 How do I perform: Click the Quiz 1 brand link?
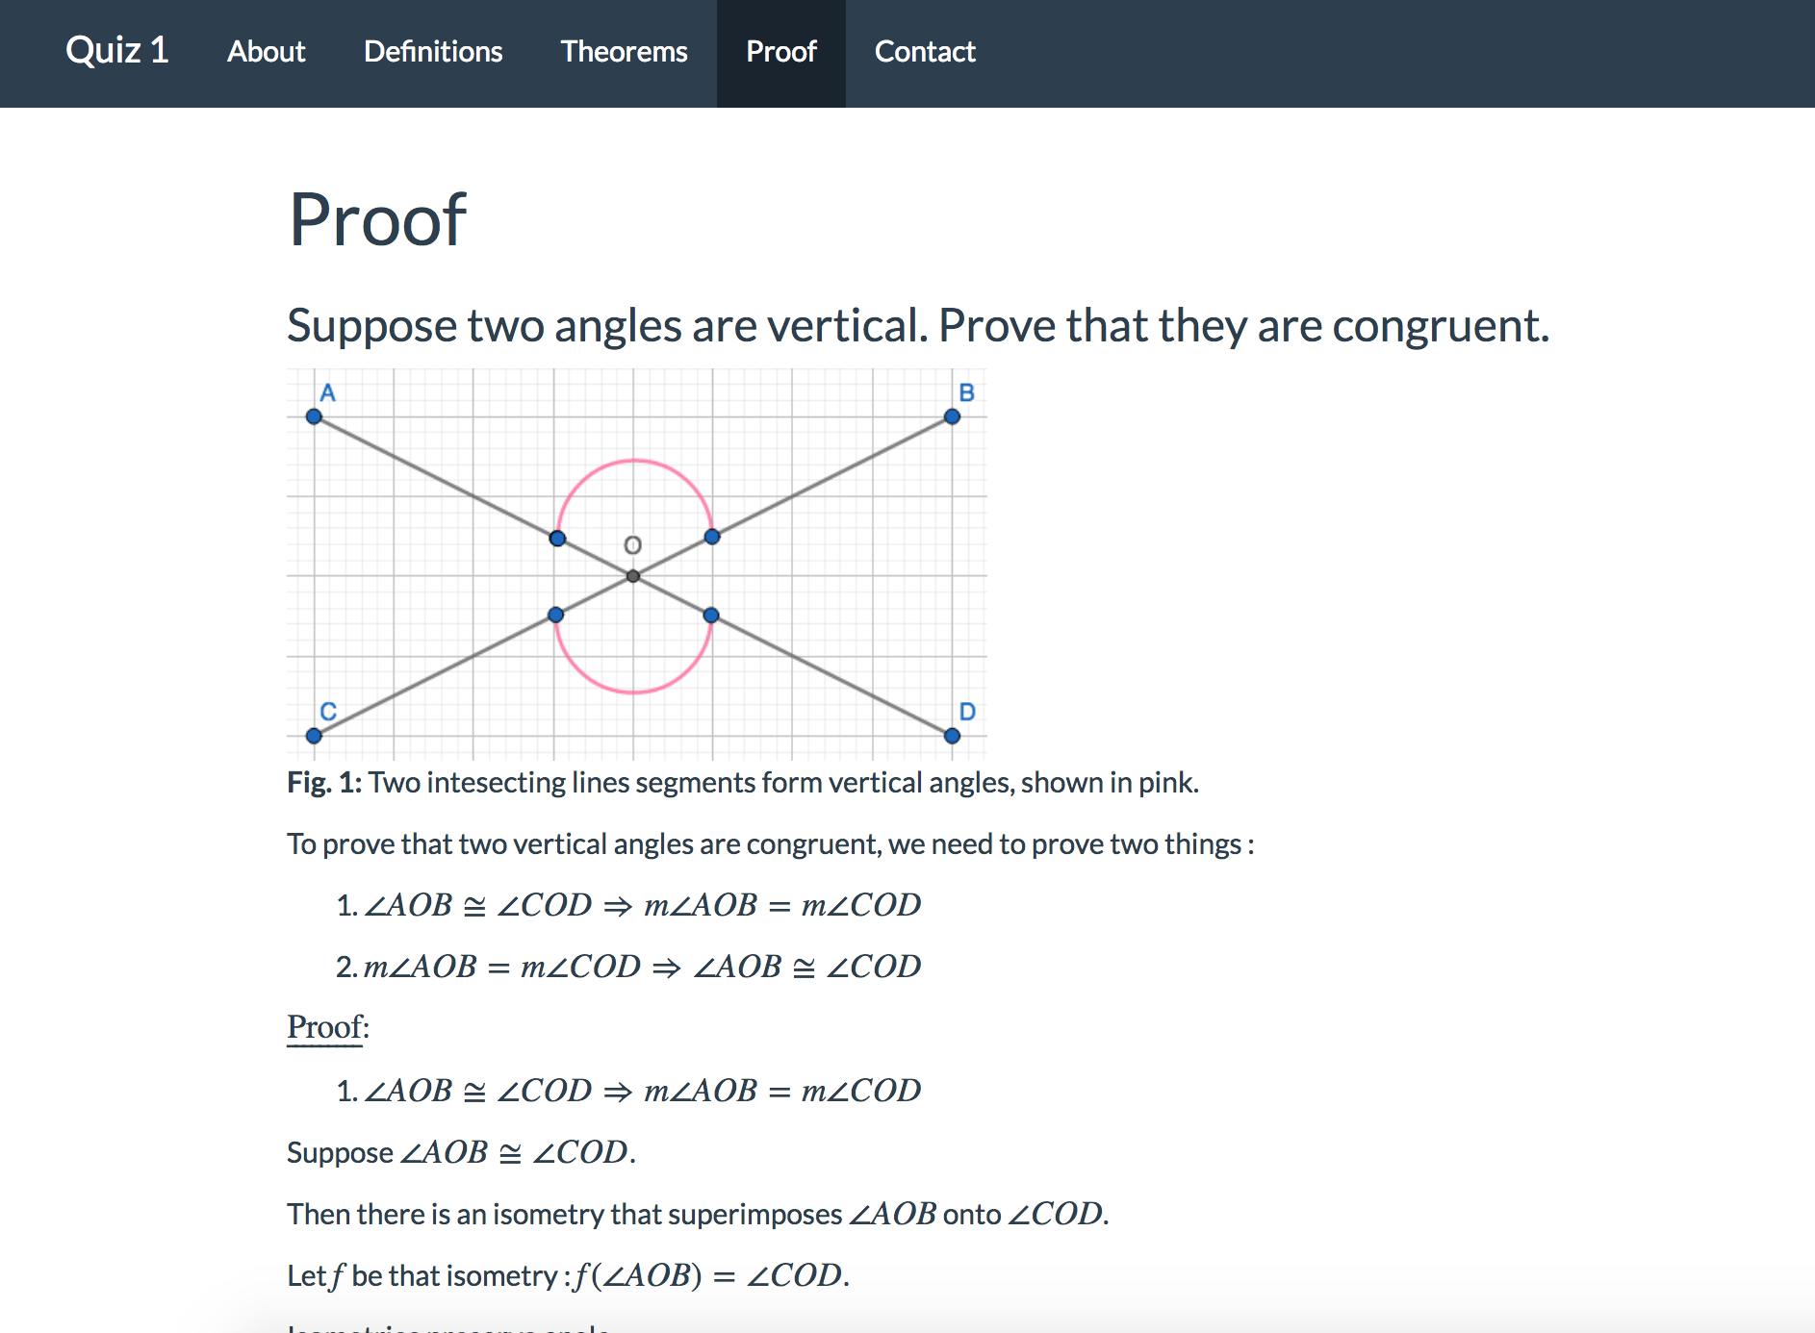116,51
